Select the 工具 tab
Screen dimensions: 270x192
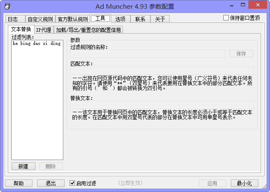point(100,18)
